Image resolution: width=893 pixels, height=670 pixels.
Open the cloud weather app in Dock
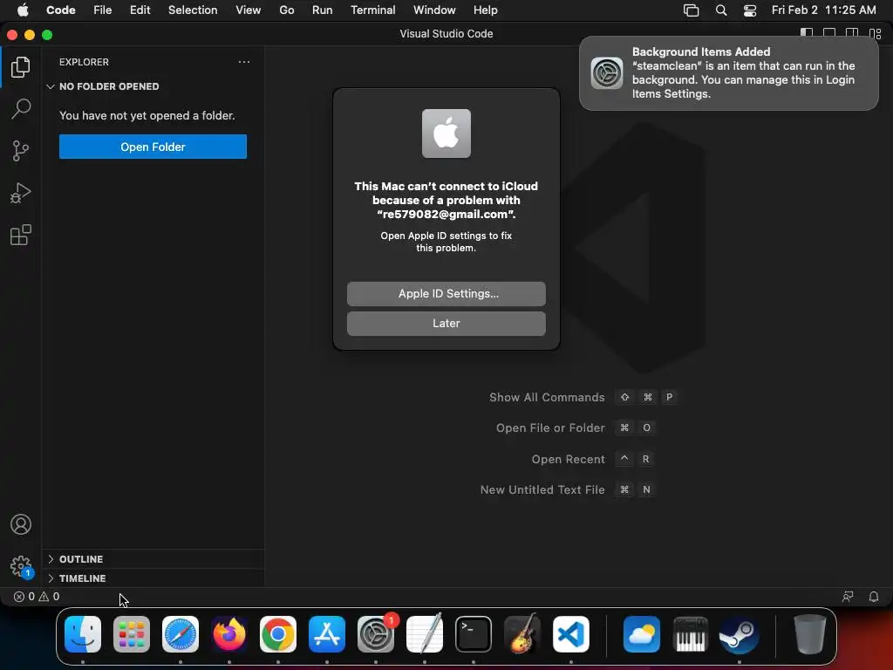pos(642,634)
